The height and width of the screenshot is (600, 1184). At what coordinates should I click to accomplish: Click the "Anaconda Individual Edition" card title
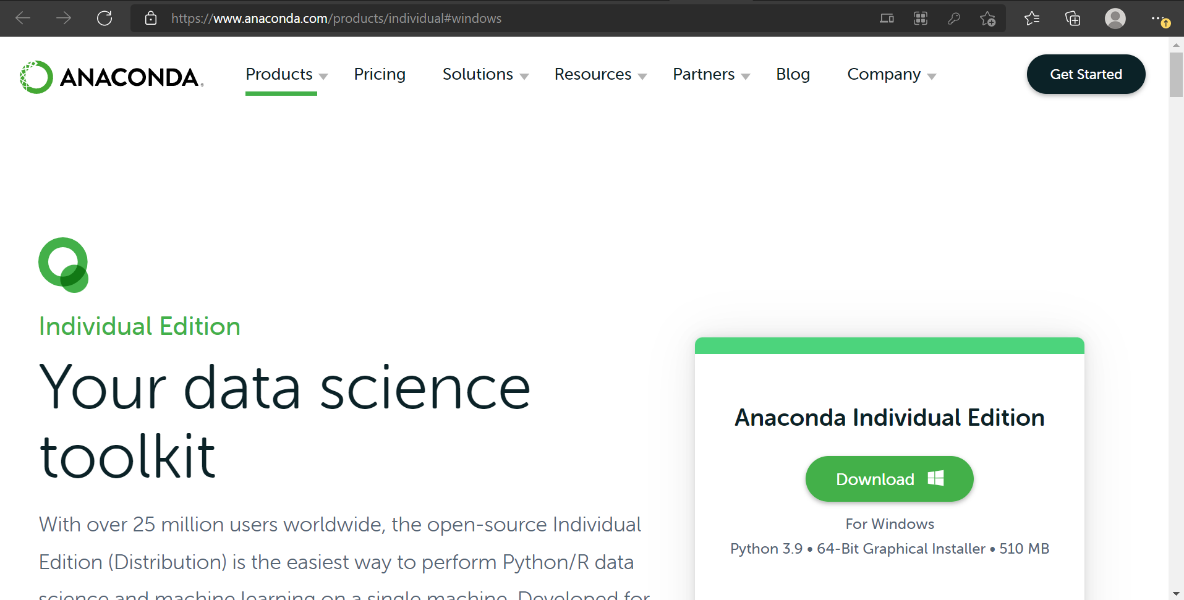[890, 418]
